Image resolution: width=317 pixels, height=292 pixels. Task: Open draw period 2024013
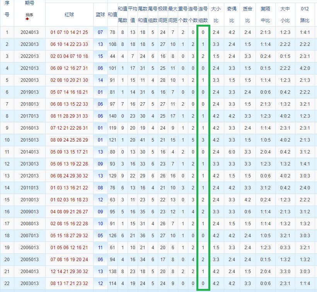click(x=29, y=32)
